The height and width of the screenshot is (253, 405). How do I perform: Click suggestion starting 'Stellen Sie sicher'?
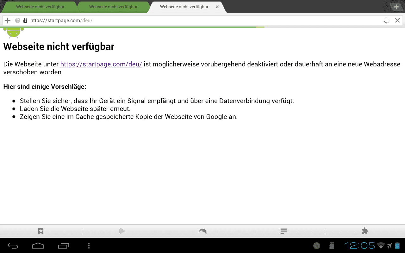pyautogui.click(x=157, y=101)
